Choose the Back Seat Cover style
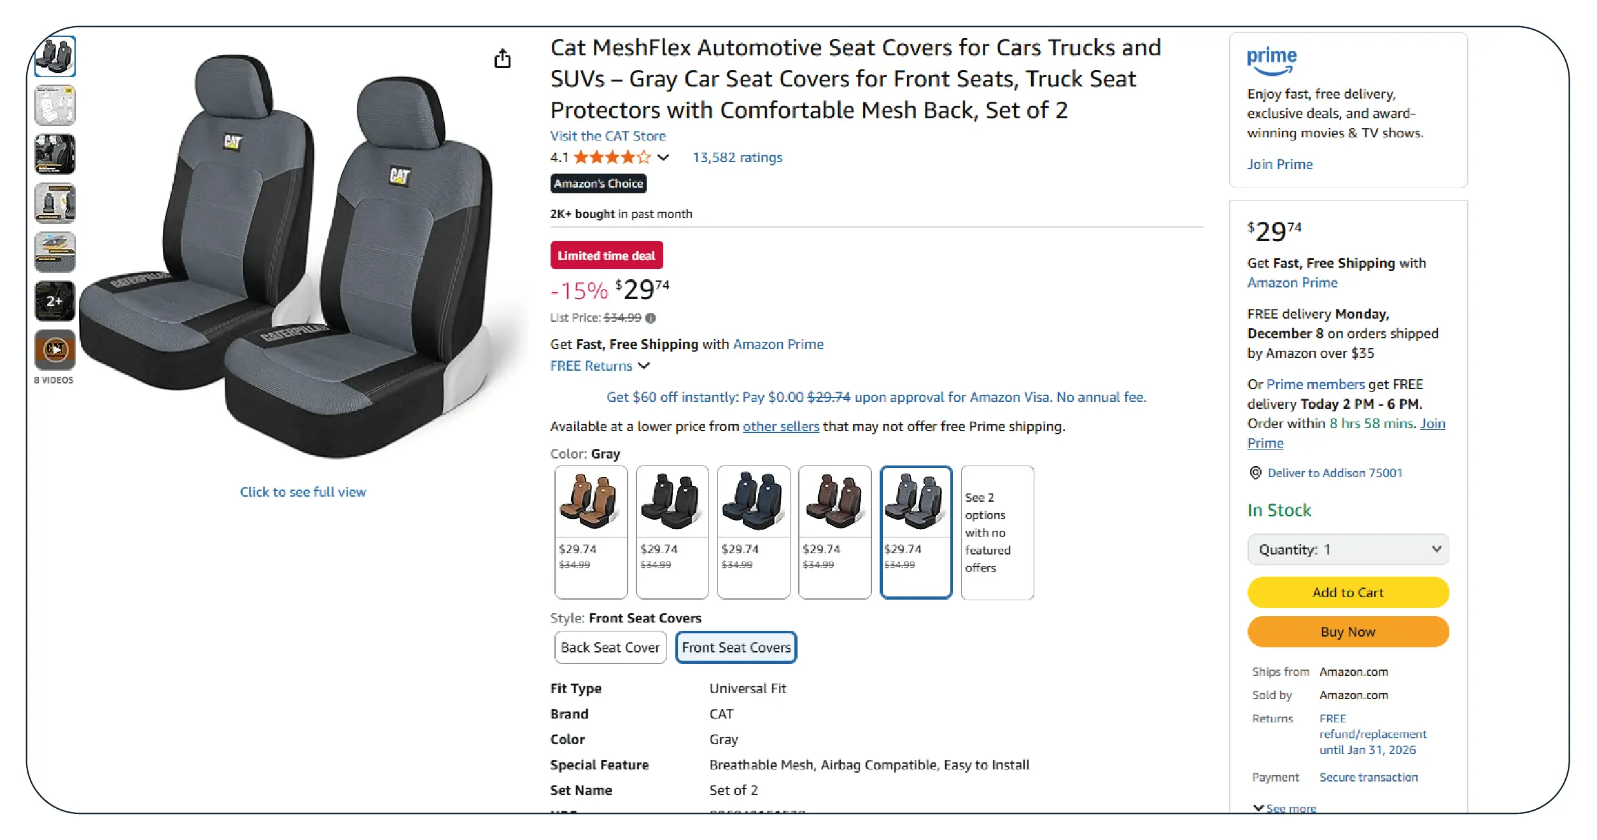1597x840 pixels. coord(610,647)
